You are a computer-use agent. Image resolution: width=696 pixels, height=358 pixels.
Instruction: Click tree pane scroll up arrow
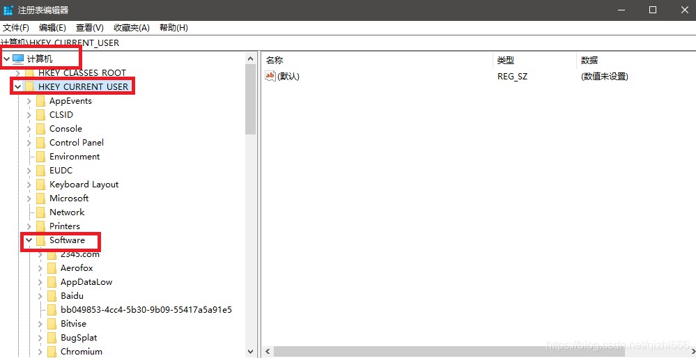click(251, 59)
